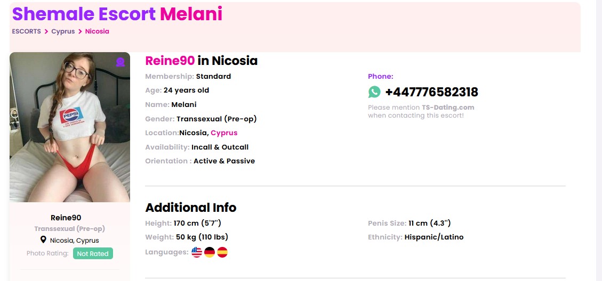602x281 pixels.
Task: Click the Reine90 name under the photo
Action: (x=66, y=218)
